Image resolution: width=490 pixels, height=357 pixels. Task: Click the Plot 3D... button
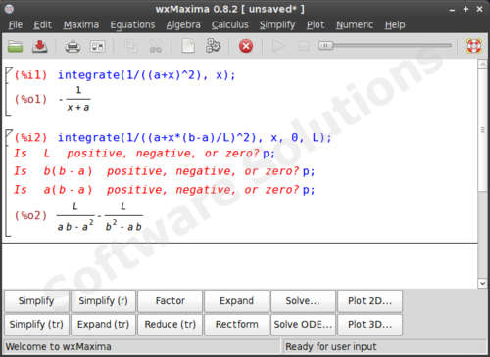pyautogui.click(x=369, y=325)
